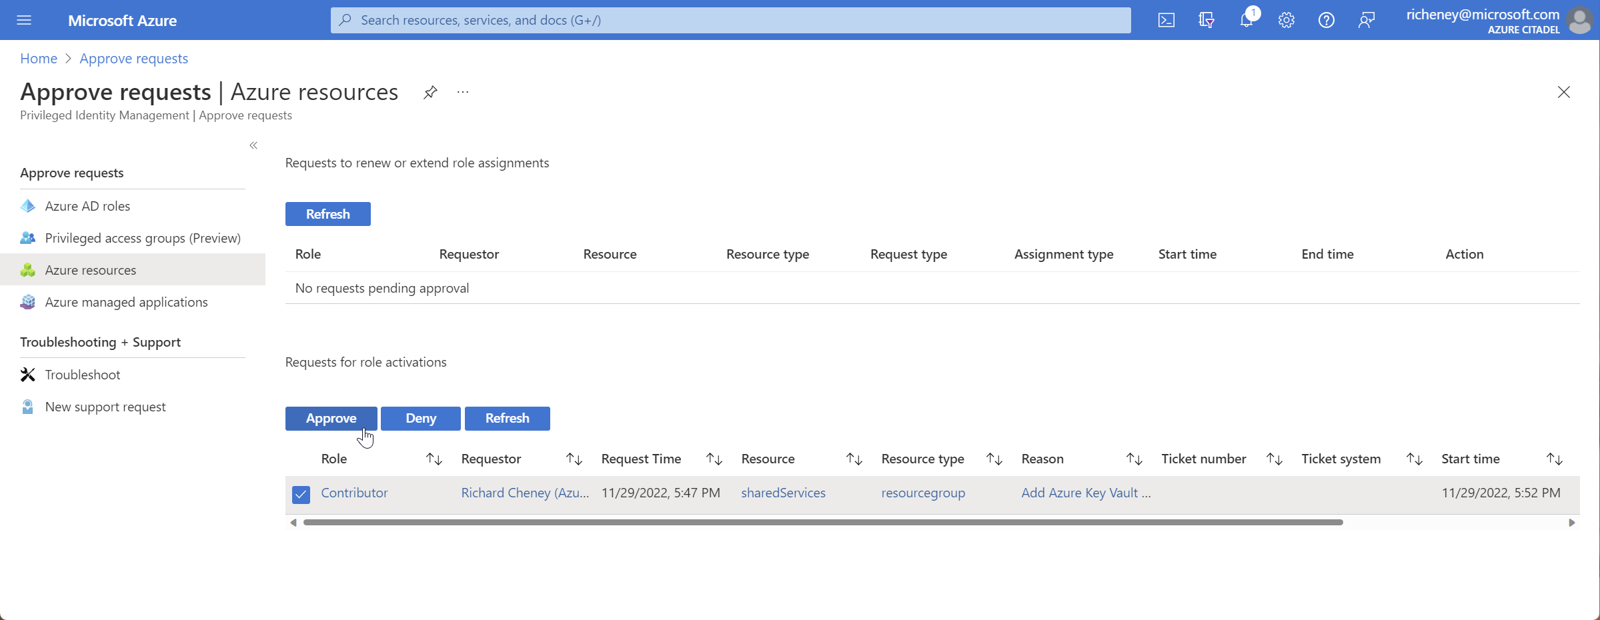The image size is (1600, 620).
Task: Select Azure AD roles in sidebar
Action: point(87,206)
